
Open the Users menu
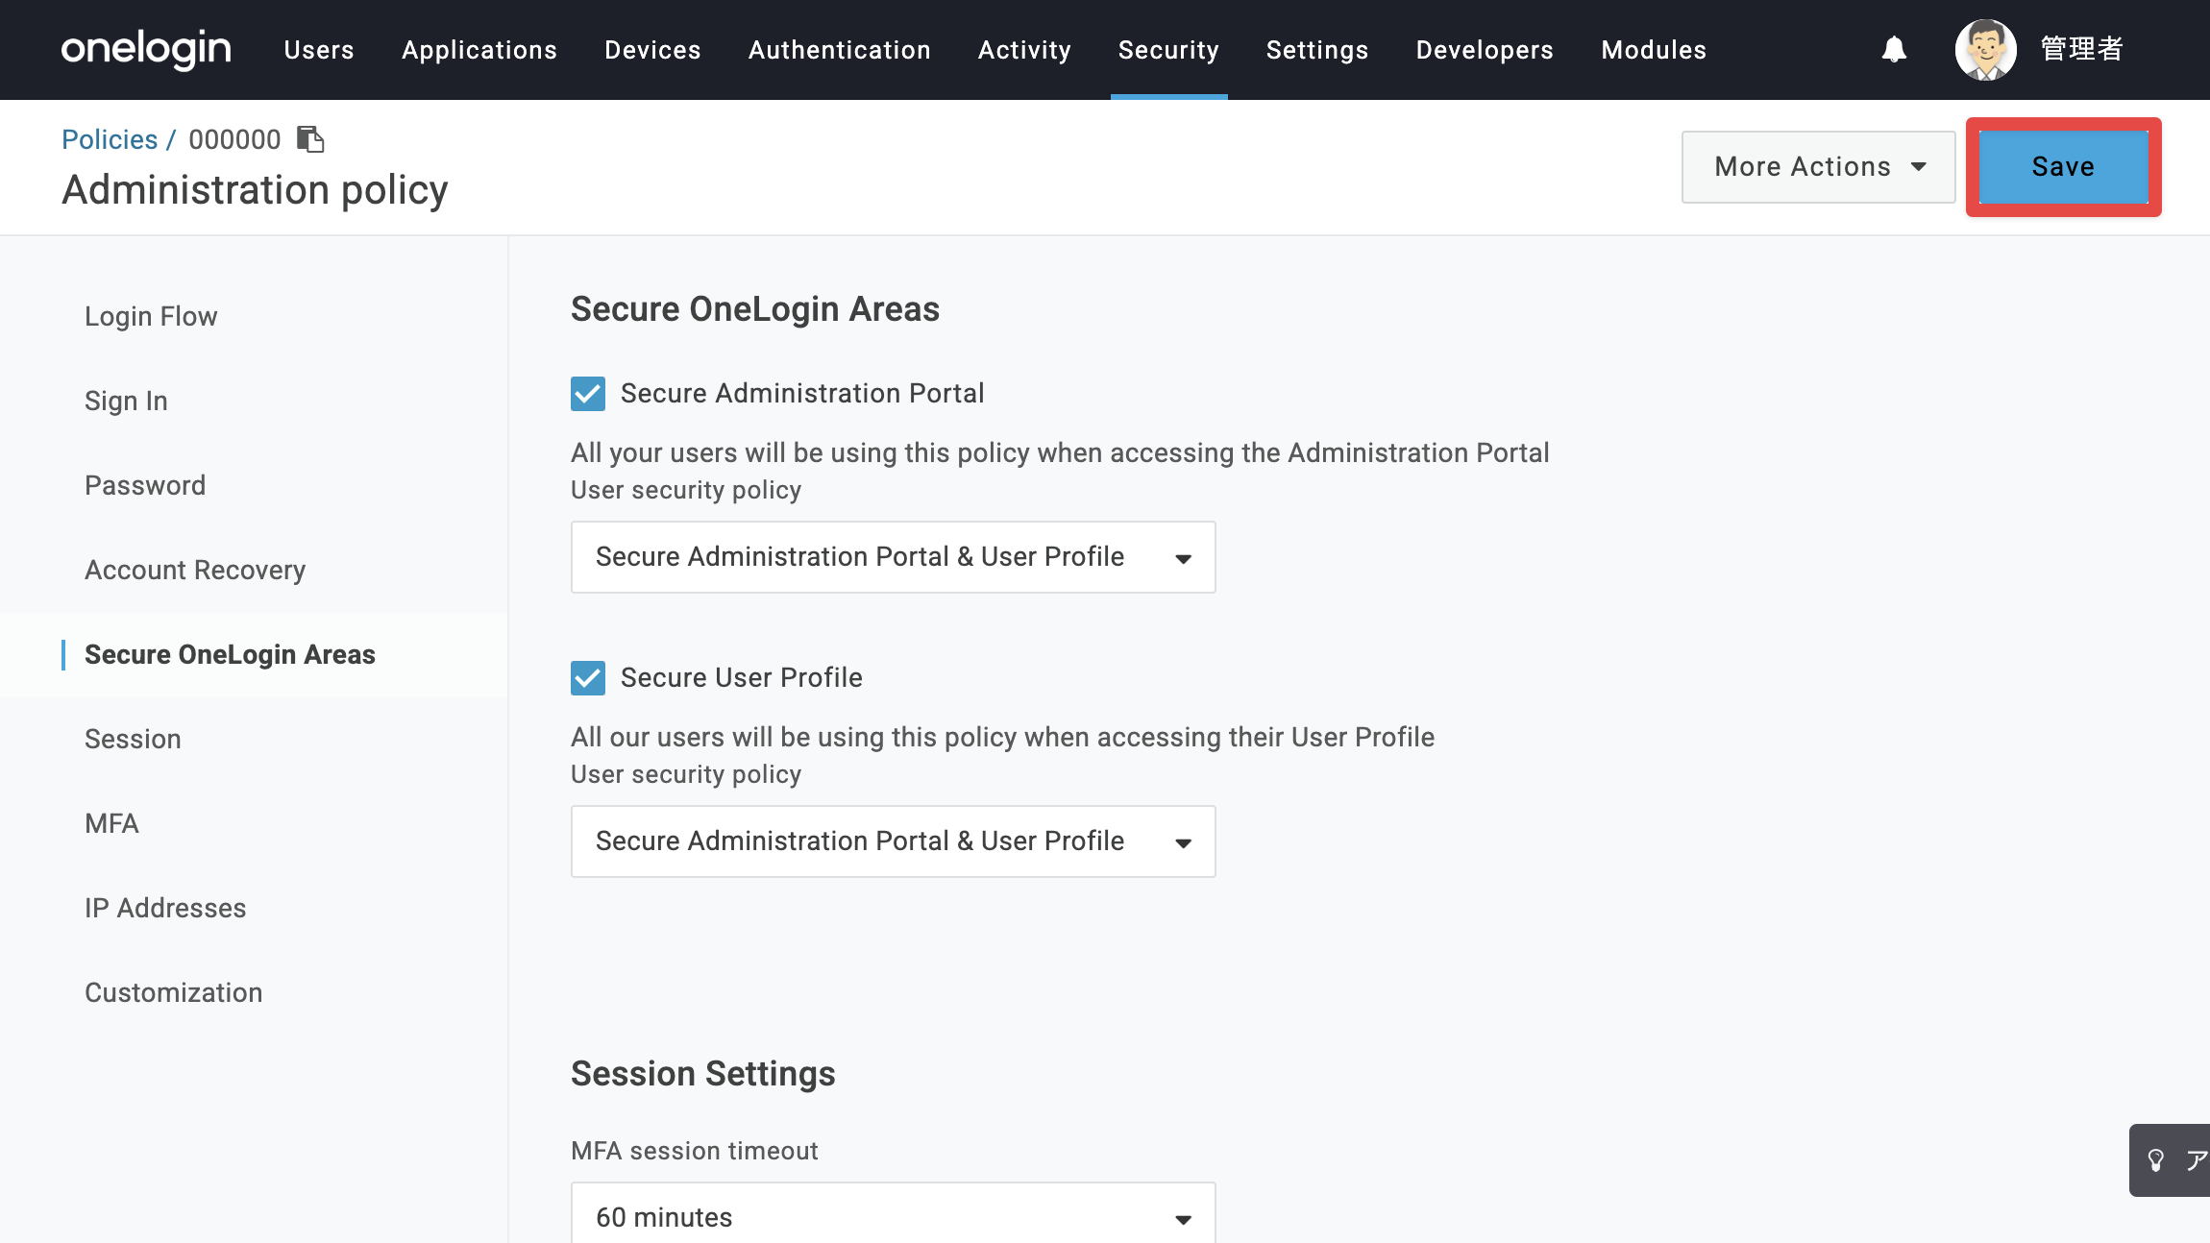pos(319,50)
